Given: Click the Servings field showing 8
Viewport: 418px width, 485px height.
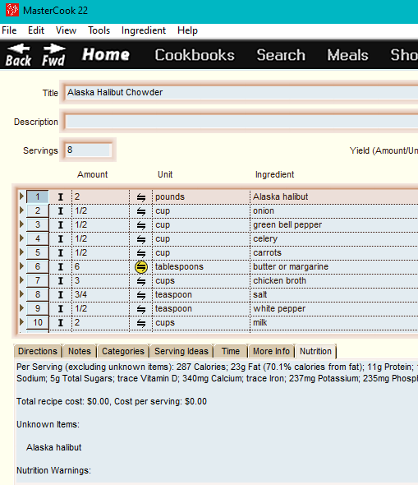Looking at the screenshot, I should [88, 150].
